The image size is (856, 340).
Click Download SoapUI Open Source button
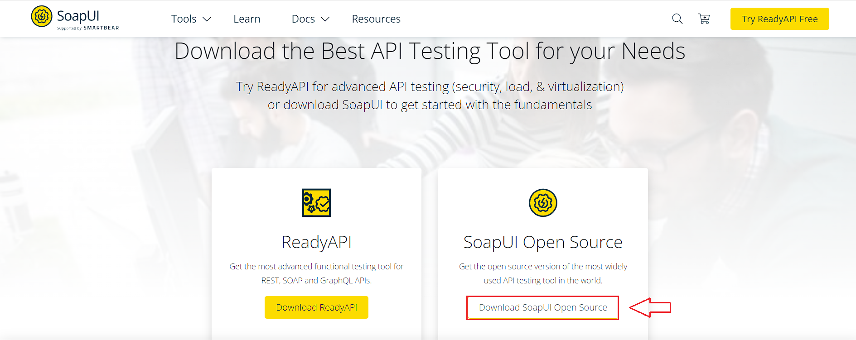point(543,308)
